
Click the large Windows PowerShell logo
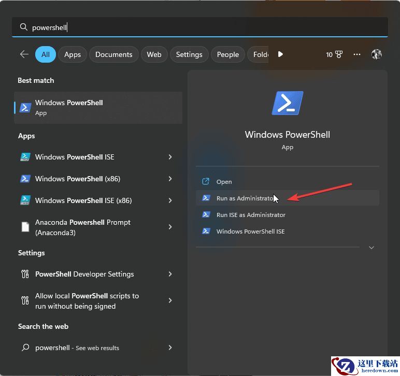coord(287,103)
